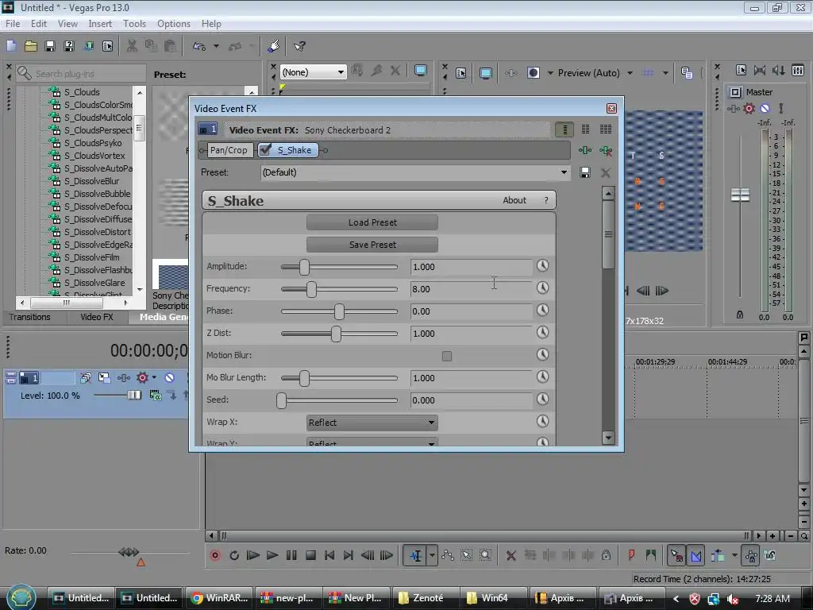Click the S_Shake panel scroll down arrow
The image size is (813, 610).
(x=608, y=438)
